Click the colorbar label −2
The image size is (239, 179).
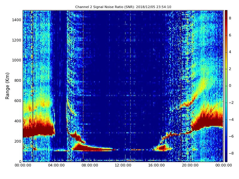click(231, 103)
